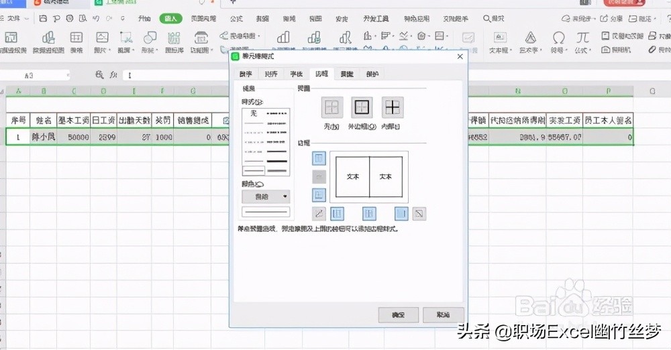Confirm dialog with the OK button
This screenshot has height=350, width=671.
398,314
